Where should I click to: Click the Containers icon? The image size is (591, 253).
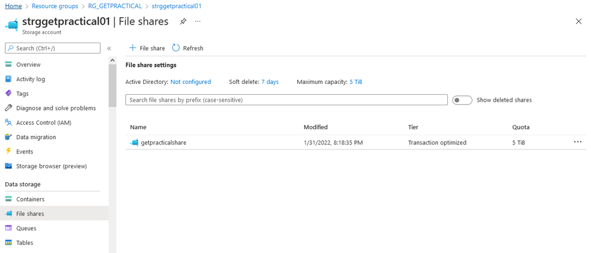[x=9, y=200]
